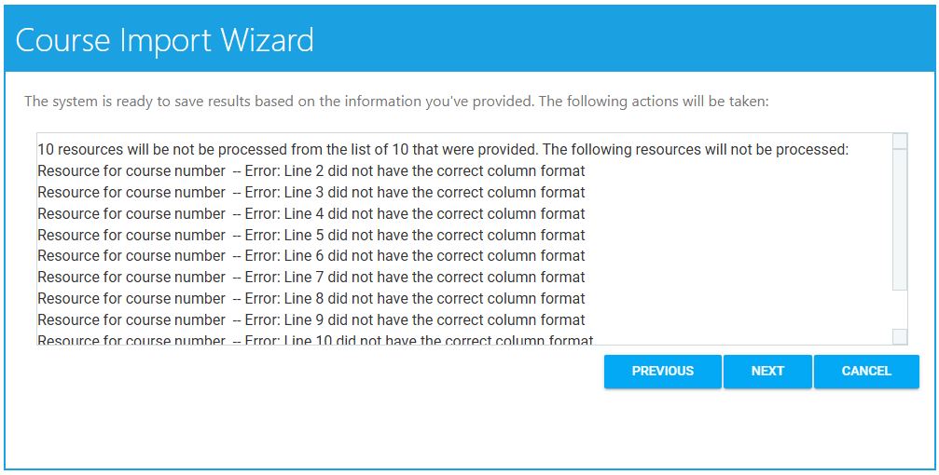Click the scroll up arrow in results box
The image size is (939, 475).
900,141
